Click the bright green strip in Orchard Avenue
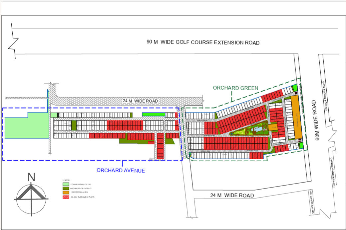 click(x=154, y=115)
